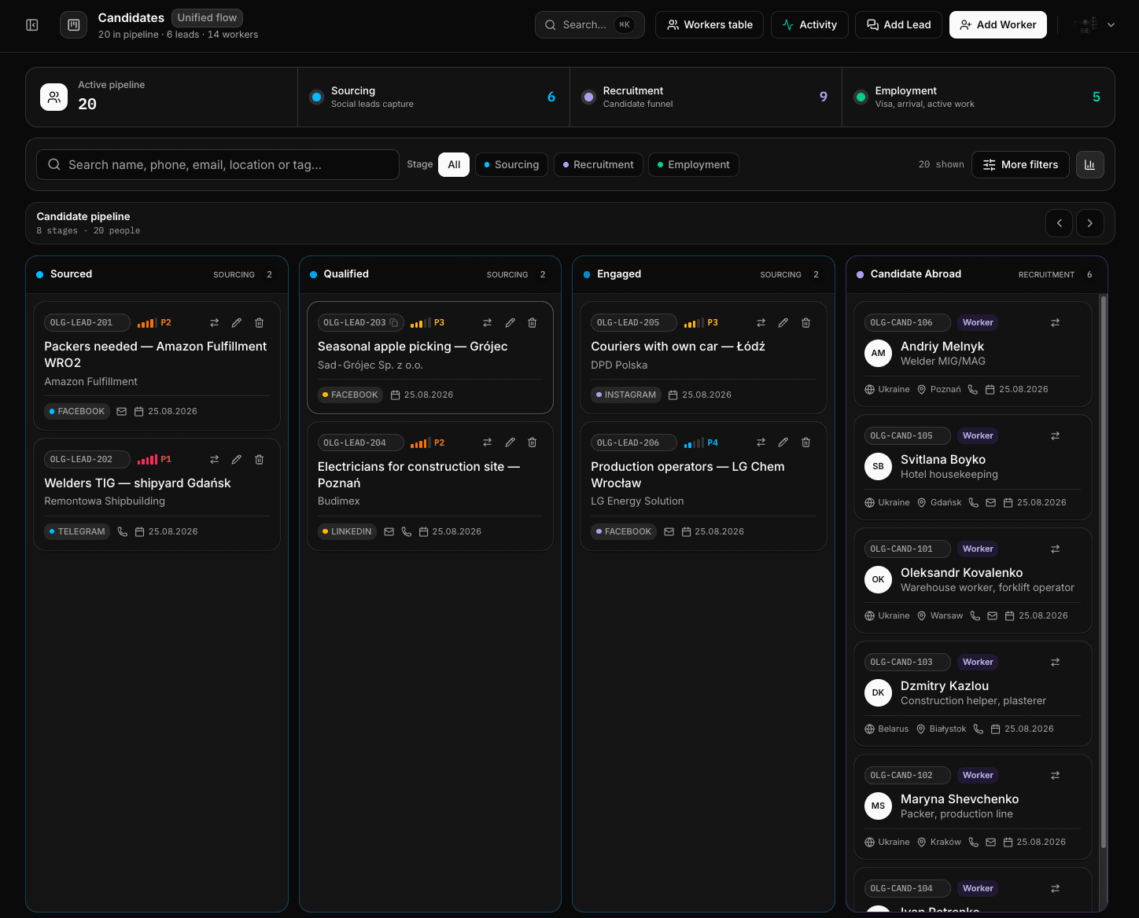This screenshot has width=1139, height=918.
Task: Move Oleksandr Kovalenko to another stage
Action: click(x=1056, y=549)
